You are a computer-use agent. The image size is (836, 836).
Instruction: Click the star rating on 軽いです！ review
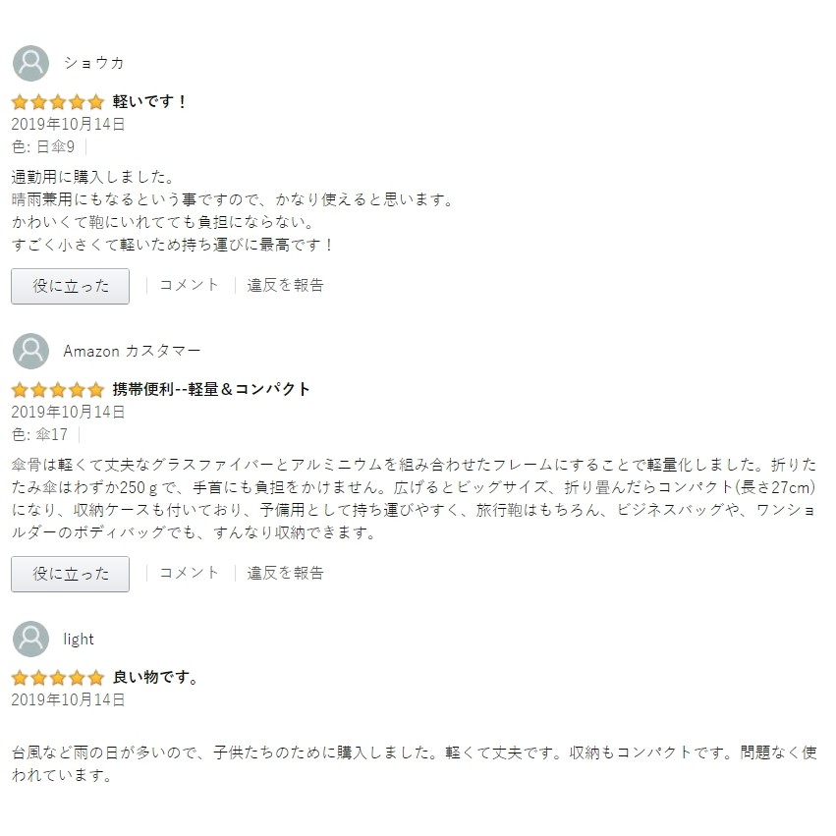pos(57,101)
